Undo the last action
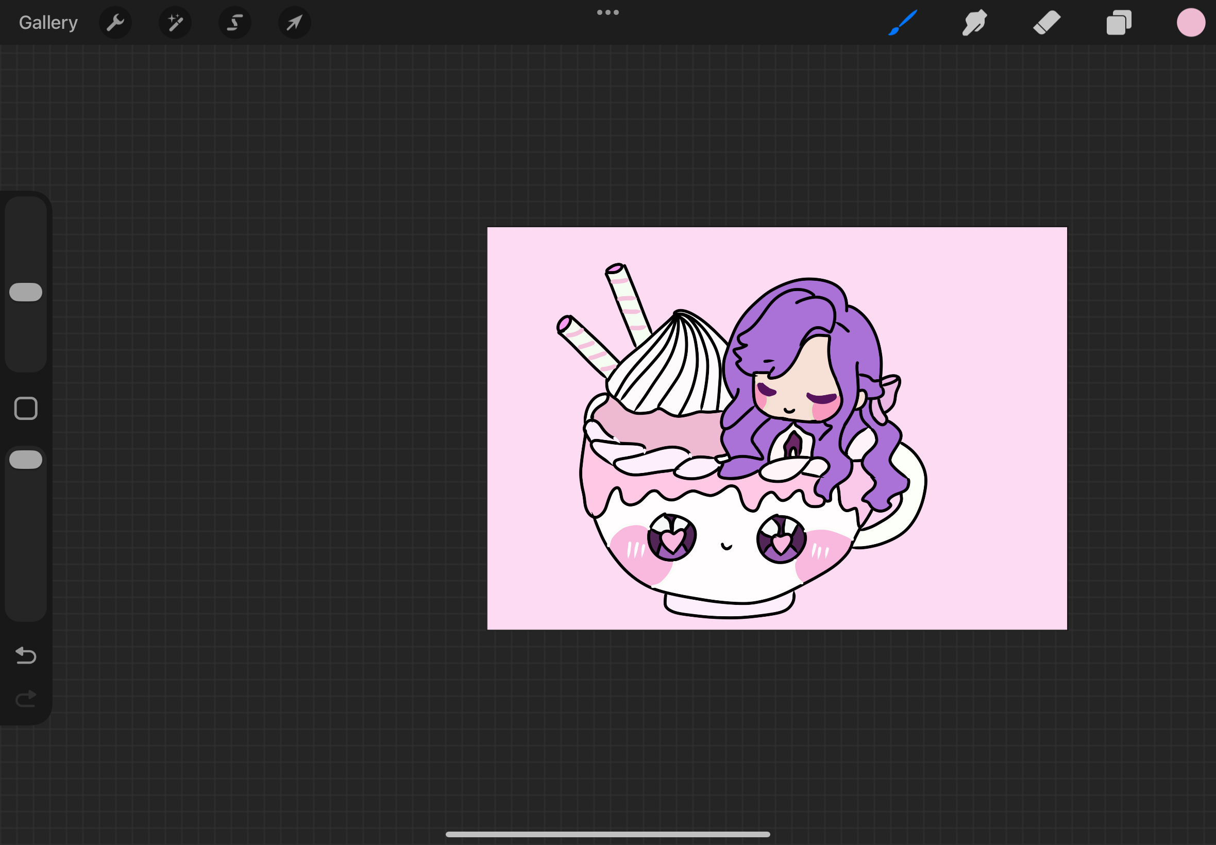The height and width of the screenshot is (845, 1216). [x=26, y=655]
